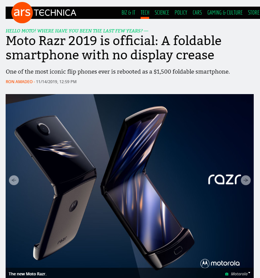Image resolution: width=260 pixels, height=278 pixels.
Task: Visit the Gaming & Culture section
Action: tap(225, 13)
